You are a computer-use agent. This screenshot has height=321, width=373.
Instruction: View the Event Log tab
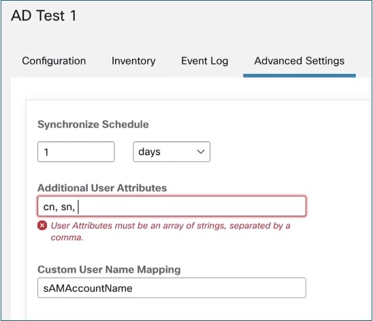[x=205, y=61]
